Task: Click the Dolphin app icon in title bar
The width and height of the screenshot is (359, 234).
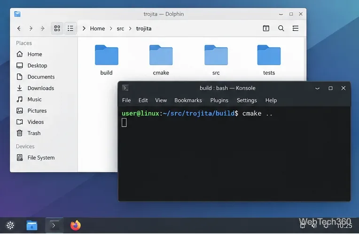Action: point(17,14)
